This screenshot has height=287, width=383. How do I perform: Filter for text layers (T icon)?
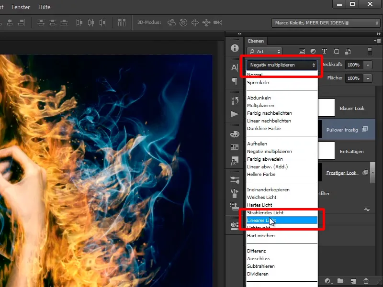[x=325, y=51]
